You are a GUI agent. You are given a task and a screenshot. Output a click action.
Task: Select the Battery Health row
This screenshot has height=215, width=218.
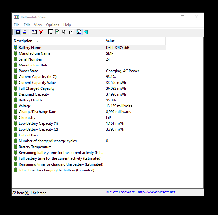click(30, 100)
